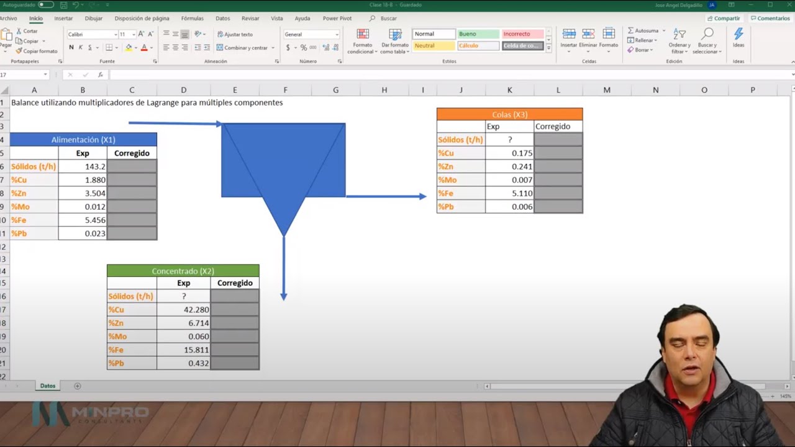Expand the cell styles gallery
Viewport: 795px width, 447px height.
click(x=548, y=48)
